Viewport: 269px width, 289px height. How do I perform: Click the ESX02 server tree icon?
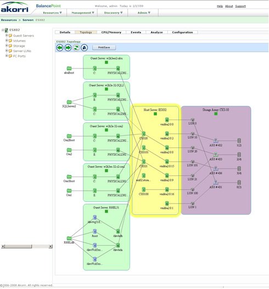click(7, 30)
